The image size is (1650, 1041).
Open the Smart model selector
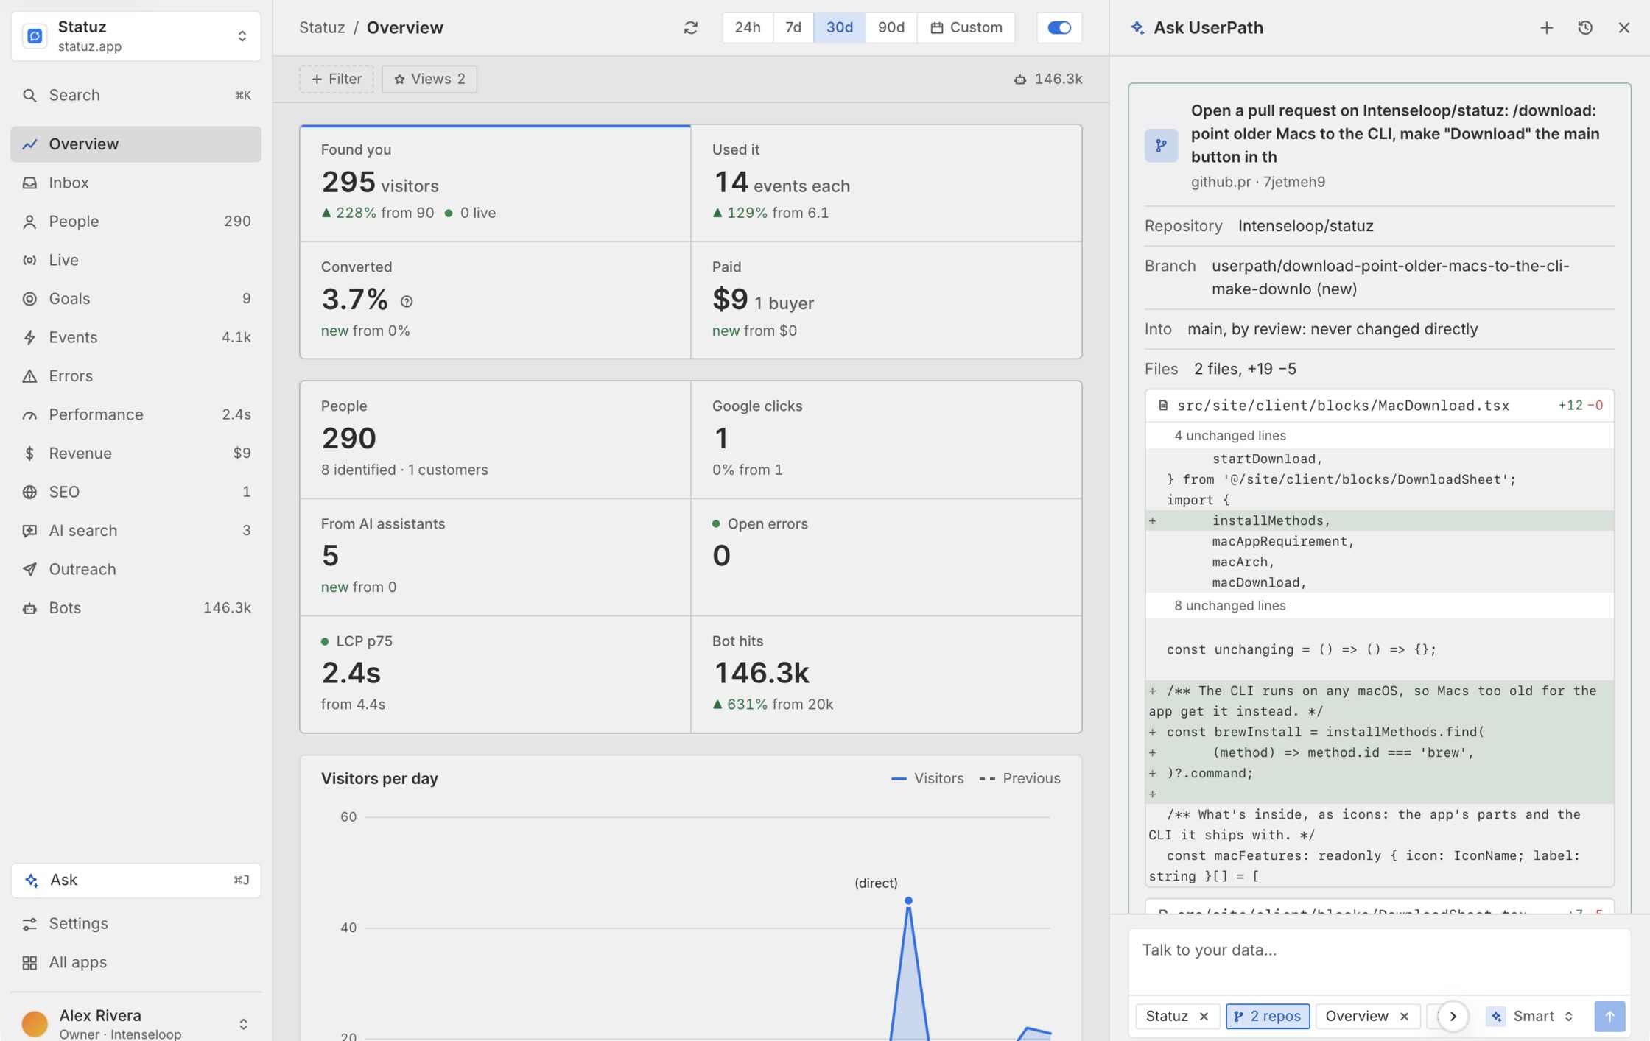pyautogui.click(x=1531, y=1016)
